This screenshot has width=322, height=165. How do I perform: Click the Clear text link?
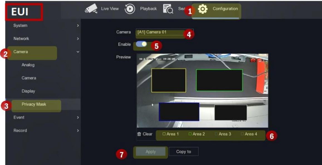pos(148,134)
